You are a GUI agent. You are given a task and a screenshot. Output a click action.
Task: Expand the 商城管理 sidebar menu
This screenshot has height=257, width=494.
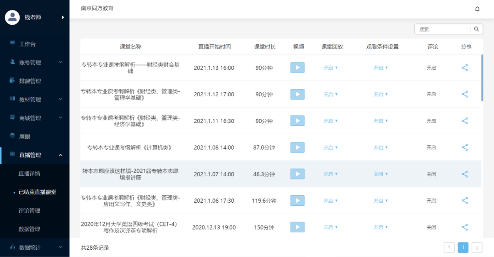click(x=35, y=118)
